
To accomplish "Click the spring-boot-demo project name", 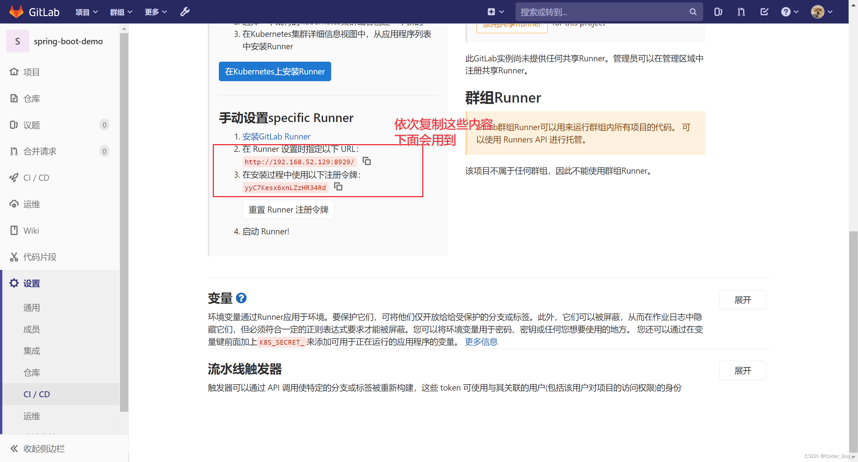I will (68, 41).
